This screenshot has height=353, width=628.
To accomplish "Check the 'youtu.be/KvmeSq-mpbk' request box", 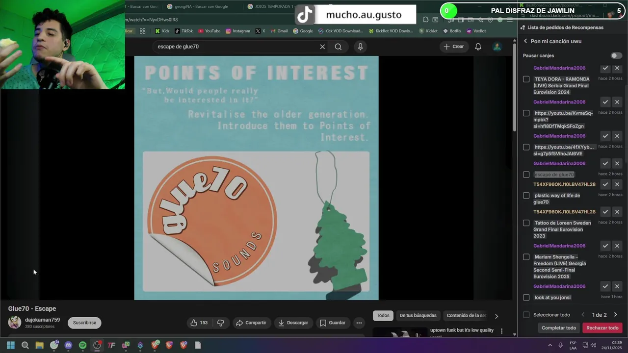I will pos(526,113).
